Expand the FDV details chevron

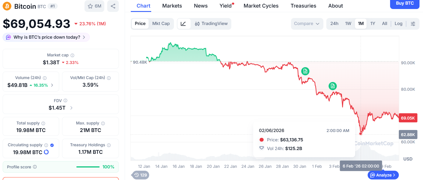pos(71,108)
